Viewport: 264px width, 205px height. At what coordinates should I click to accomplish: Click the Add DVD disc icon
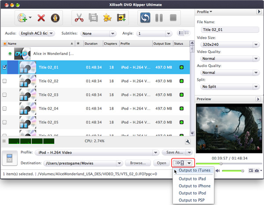(x=22, y=18)
